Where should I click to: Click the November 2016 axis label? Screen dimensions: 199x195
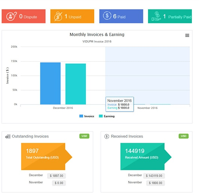(148, 108)
